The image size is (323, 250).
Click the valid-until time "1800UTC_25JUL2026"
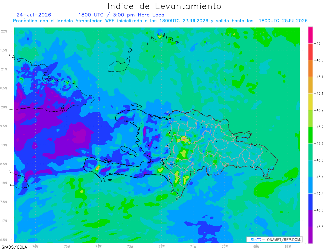(283, 21)
